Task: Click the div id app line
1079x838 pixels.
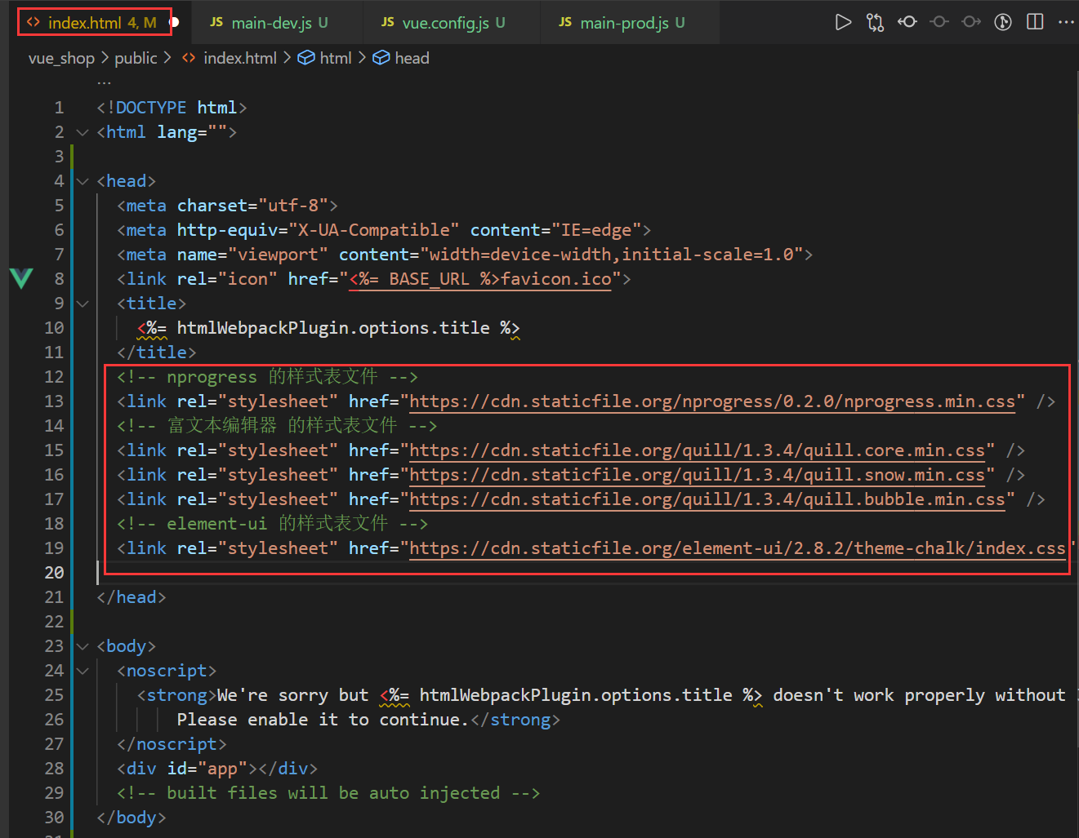Action: [217, 769]
